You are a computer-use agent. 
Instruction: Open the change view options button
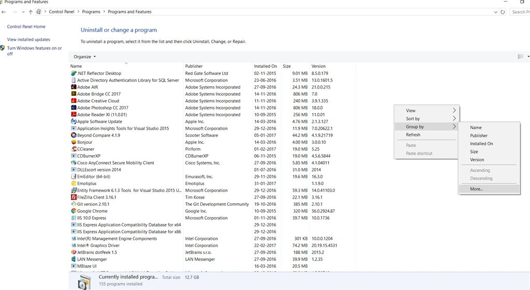point(521,56)
